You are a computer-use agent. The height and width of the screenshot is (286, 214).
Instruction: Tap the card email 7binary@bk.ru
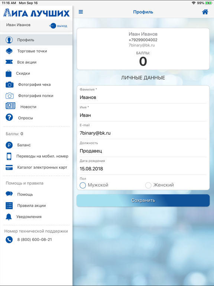point(142,45)
